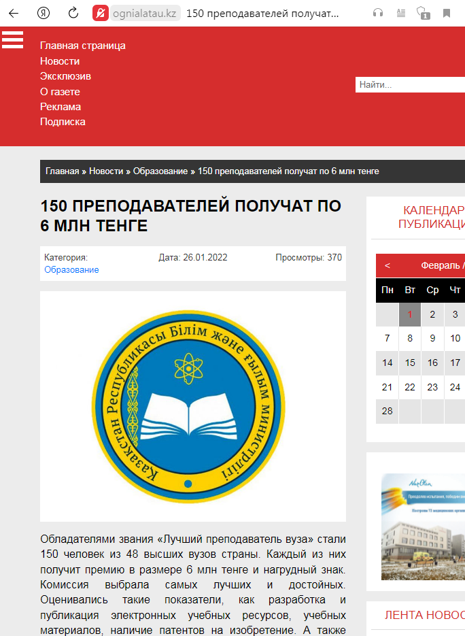The height and width of the screenshot is (636, 465).
Task: Click the Ministry of Education emblem image
Action: coord(193,406)
